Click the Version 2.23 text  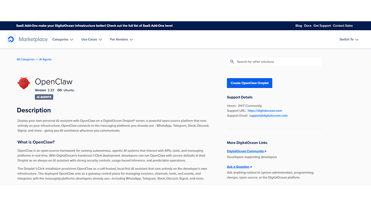pos(45,90)
